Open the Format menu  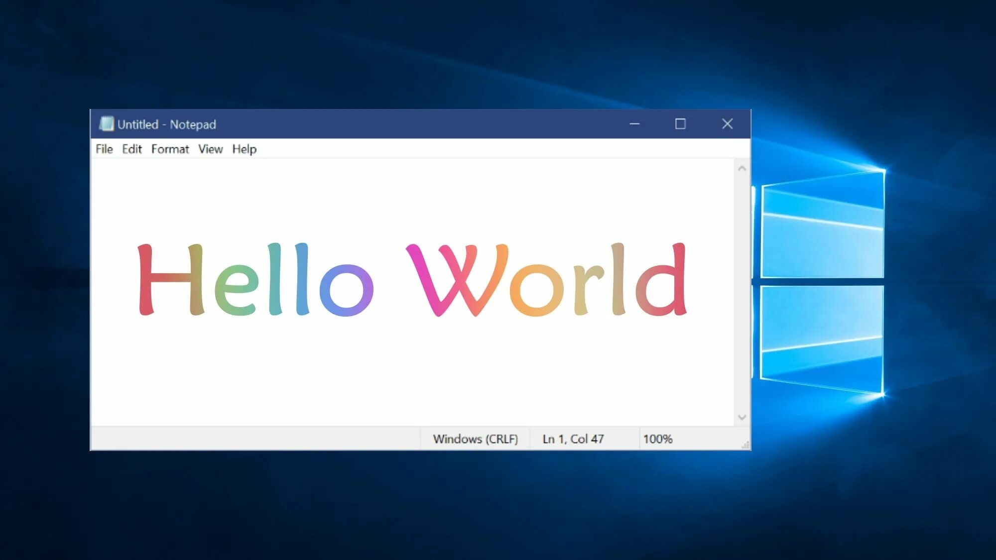pos(170,149)
